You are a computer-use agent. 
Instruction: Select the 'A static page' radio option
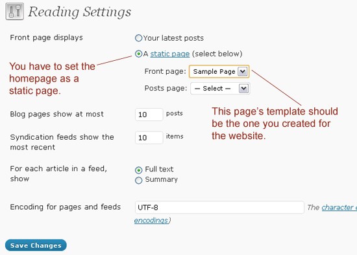[x=138, y=54]
